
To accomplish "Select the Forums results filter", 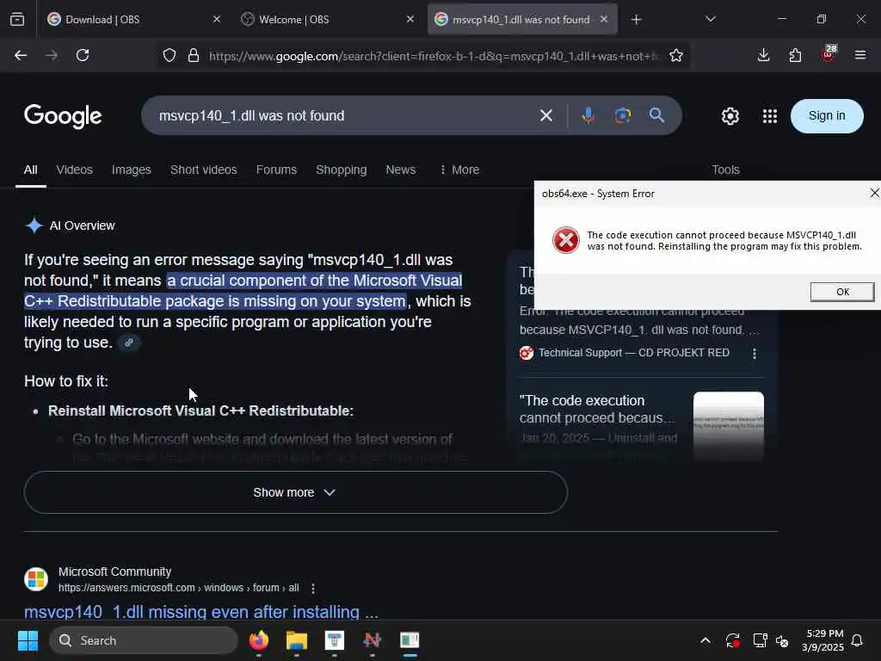I will (x=276, y=170).
